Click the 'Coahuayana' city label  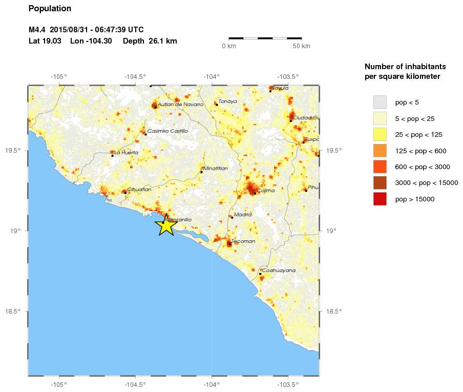(279, 270)
